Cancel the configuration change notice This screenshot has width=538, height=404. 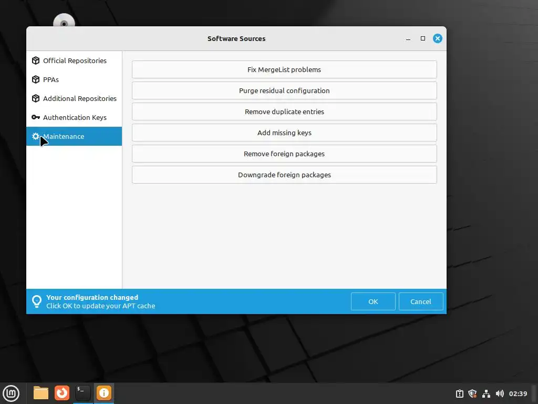coord(421,301)
